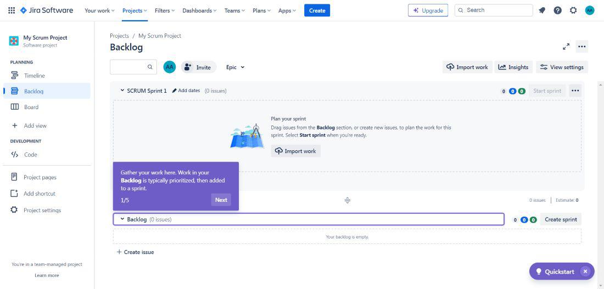Click the sprint's blue in-progress estimate badge
The width and height of the screenshot is (604, 289).
pos(512,91)
